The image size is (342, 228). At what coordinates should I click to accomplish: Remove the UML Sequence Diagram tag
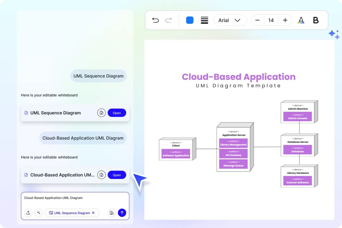tap(93, 213)
